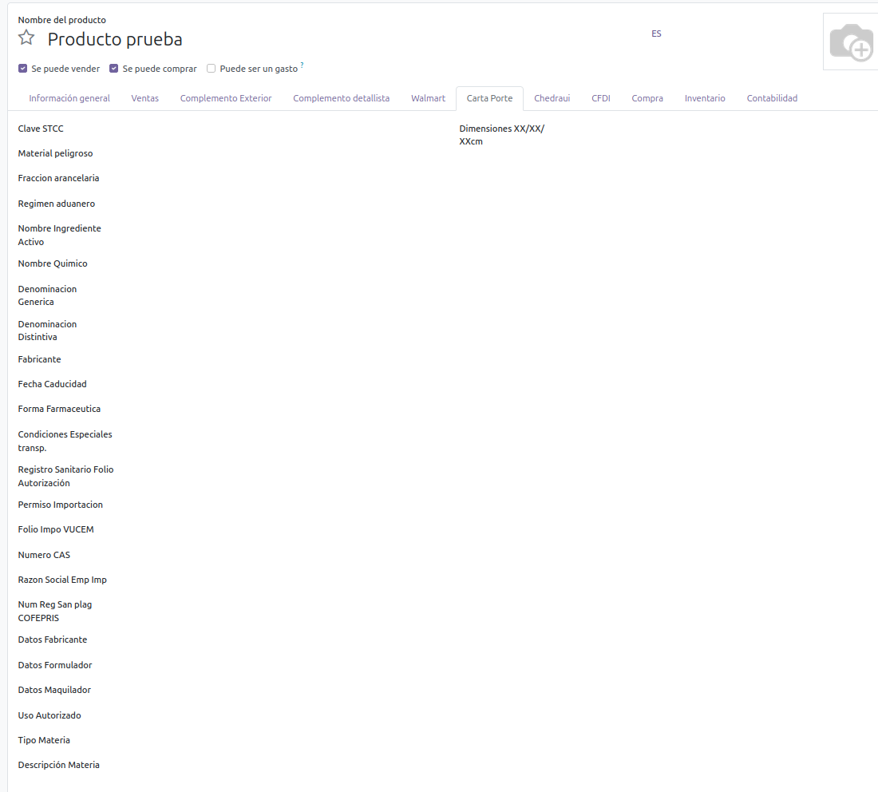Click the ES language translation button
The width and height of the screenshot is (878, 792).
(x=656, y=34)
